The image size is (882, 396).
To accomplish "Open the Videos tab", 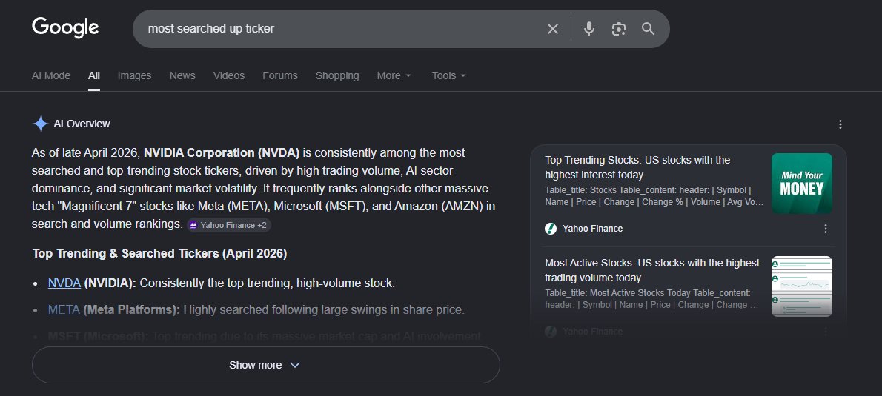I will pos(229,75).
